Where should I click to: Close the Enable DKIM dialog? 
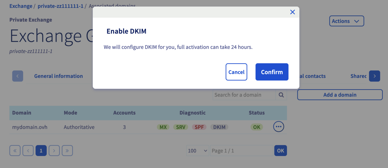pyautogui.click(x=292, y=12)
